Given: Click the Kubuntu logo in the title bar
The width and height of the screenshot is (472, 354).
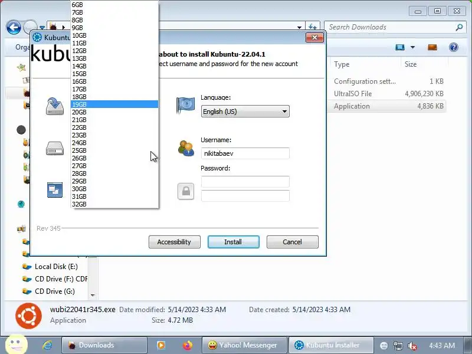Looking at the screenshot, I should coord(37,37).
